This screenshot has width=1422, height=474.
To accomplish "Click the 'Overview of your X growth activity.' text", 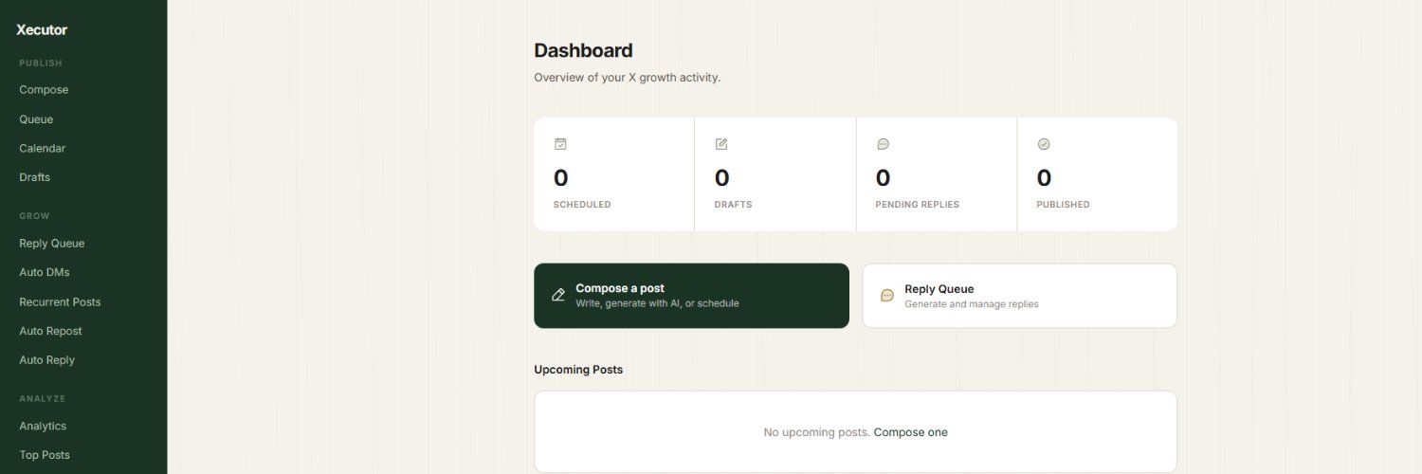I will pyautogui.click(x=627, y=78).
